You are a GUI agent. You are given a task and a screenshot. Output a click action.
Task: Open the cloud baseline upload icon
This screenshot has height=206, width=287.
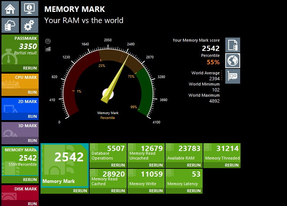click(x=10, y=25)
